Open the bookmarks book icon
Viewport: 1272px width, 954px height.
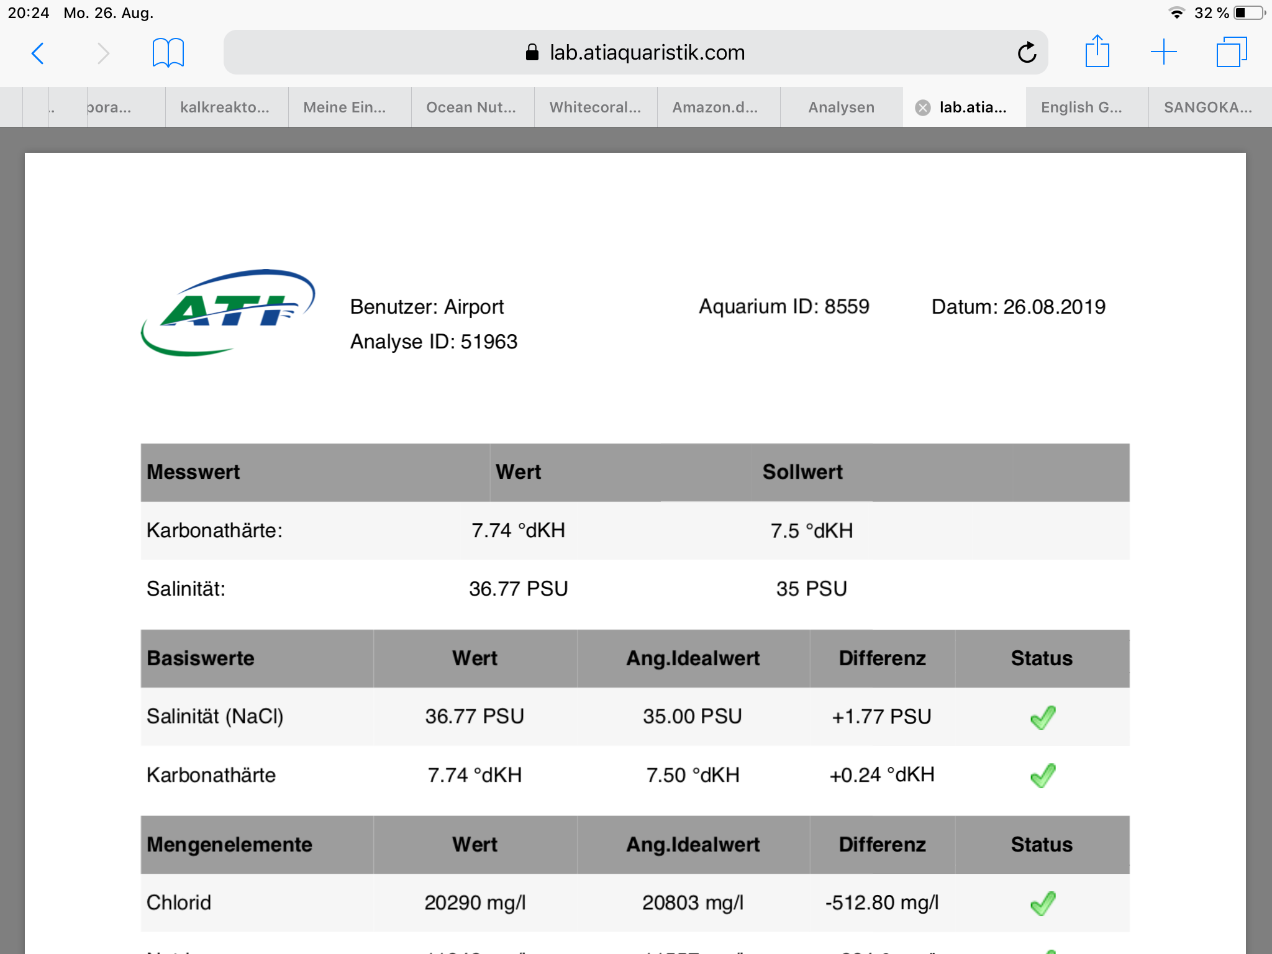(168, 53)
